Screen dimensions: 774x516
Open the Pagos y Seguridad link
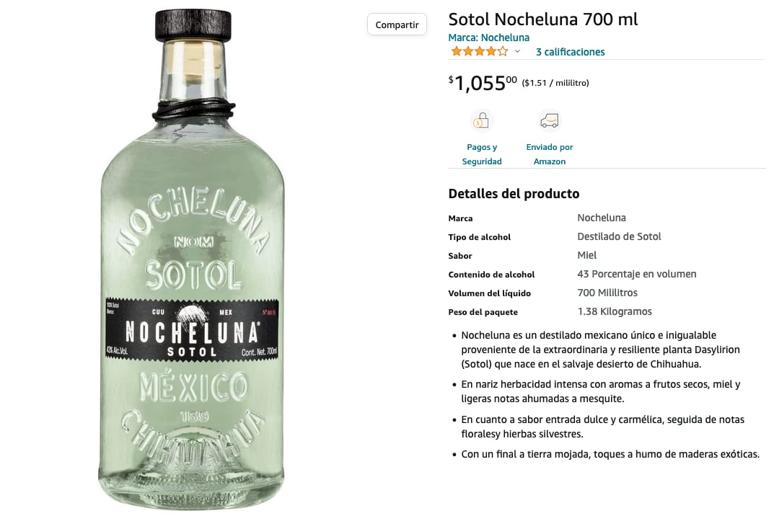click(x=481, y=154)
